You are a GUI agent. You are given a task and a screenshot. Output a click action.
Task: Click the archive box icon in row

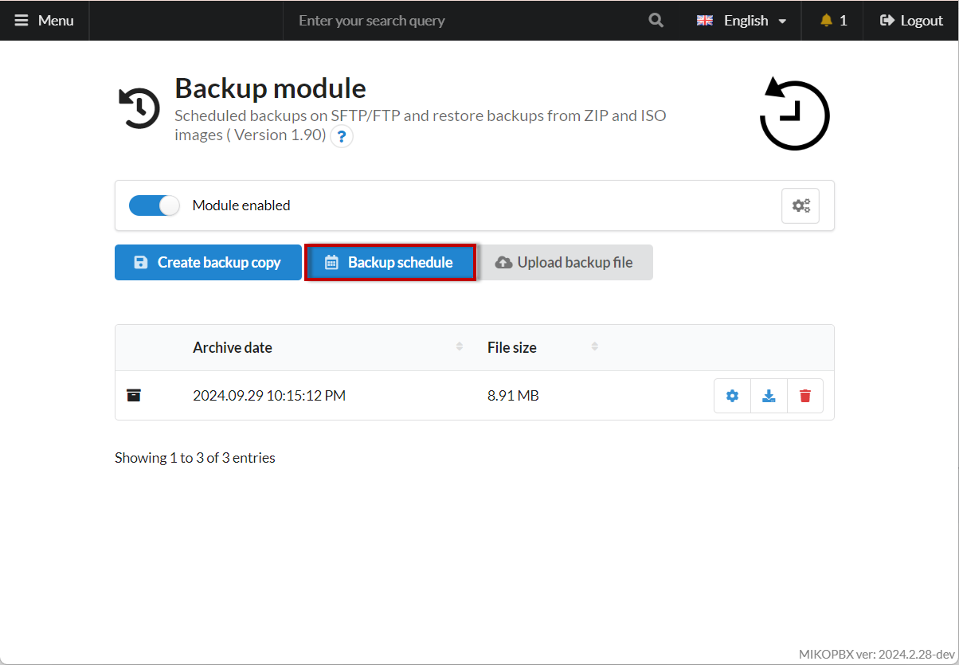coord(134,395)
